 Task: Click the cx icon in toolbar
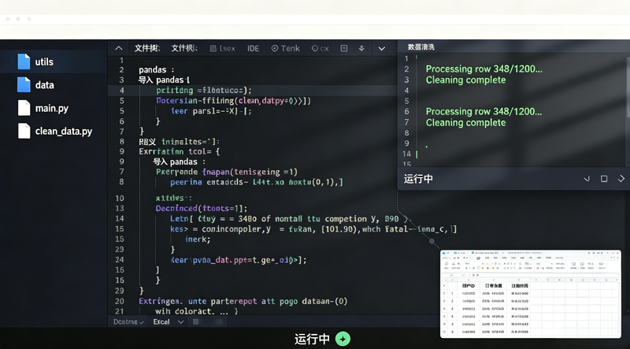pyautogui.click(x=315, y=48)
